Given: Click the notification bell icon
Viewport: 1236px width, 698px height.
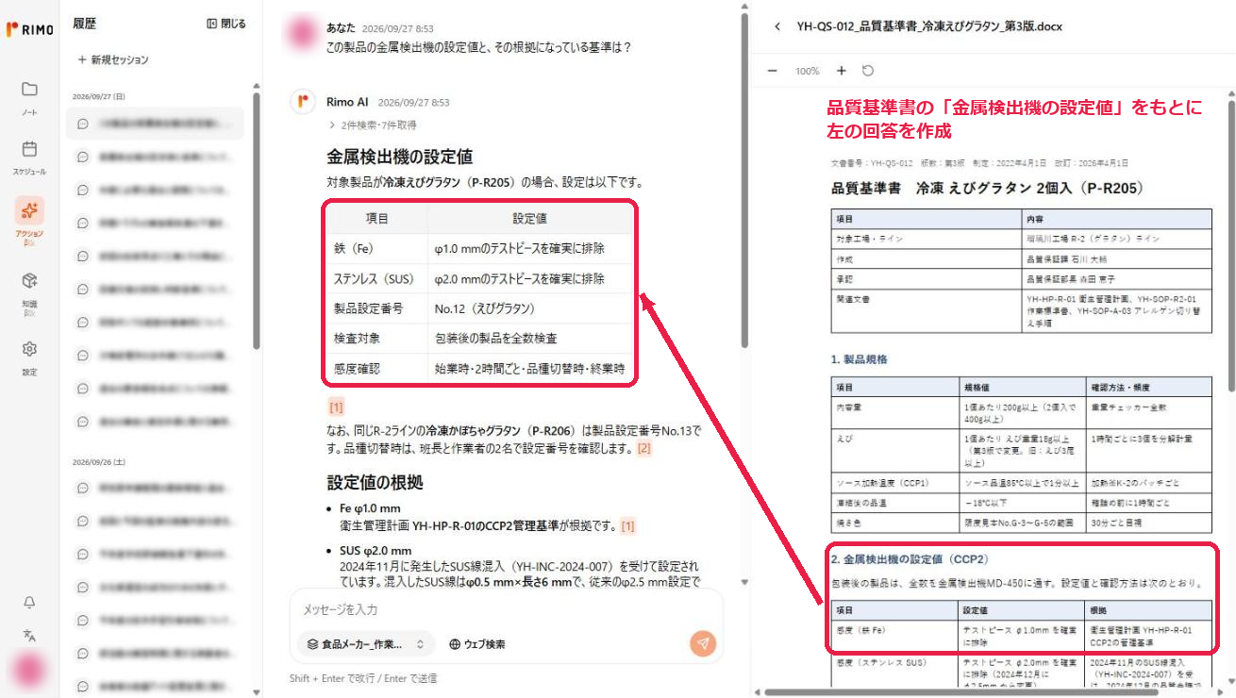Looking at the screenshot, I should coord(29,603).
